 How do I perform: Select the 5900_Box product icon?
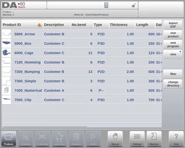[x=6, y=43]
